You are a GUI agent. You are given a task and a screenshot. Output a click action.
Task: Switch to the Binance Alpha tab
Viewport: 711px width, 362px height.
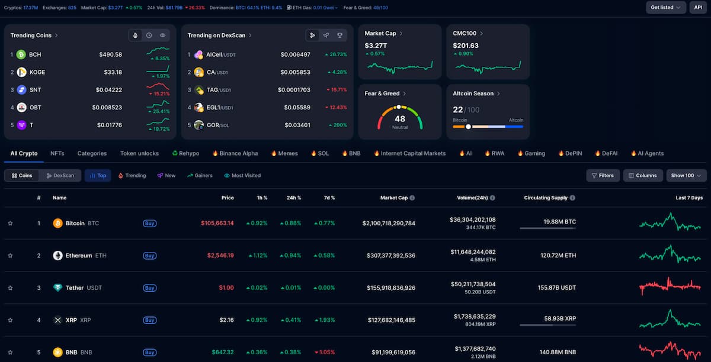click(235, 153)
